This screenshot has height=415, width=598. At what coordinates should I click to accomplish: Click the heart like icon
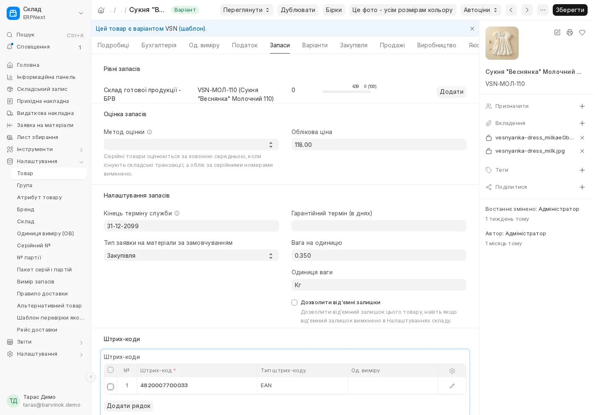[582, 32]
